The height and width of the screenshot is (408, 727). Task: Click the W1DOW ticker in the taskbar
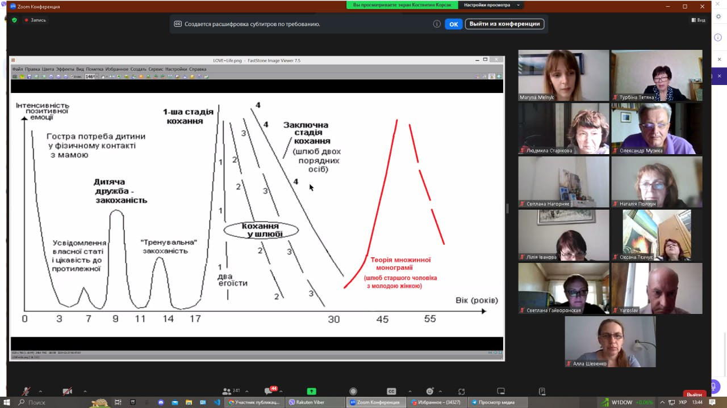tap(626, 402)
